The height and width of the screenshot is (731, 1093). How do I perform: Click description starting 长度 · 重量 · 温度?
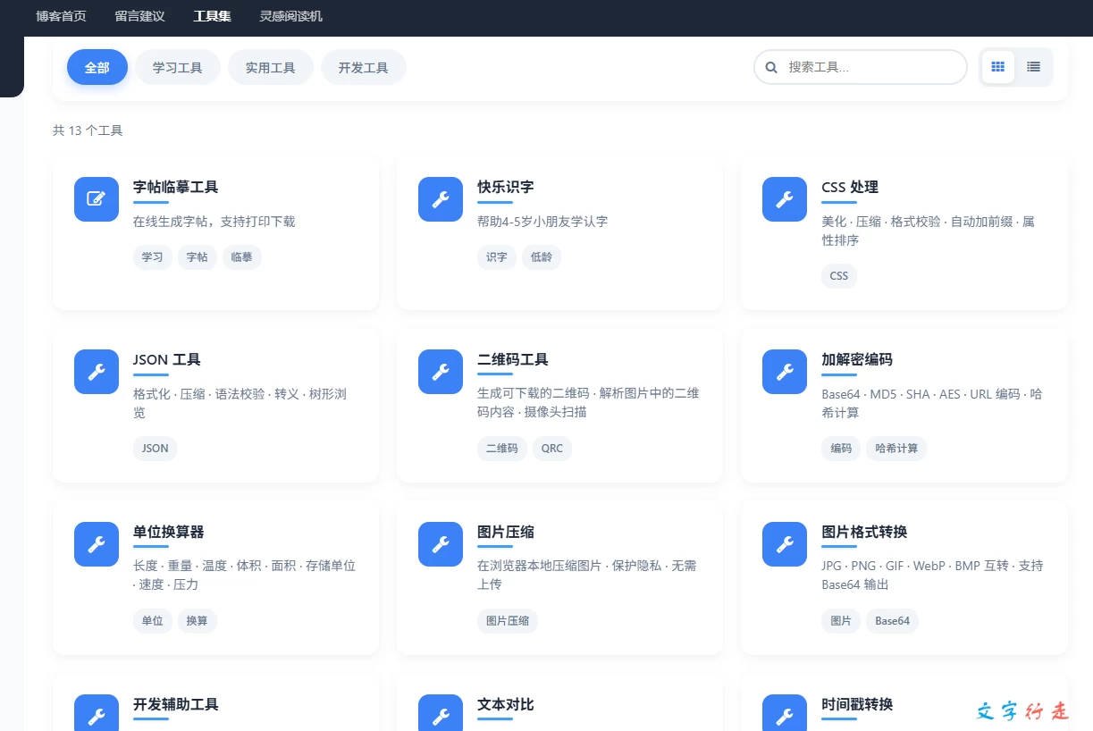[x=244, y=576]
